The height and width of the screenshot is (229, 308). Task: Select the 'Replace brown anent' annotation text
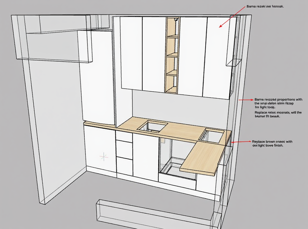272,143
